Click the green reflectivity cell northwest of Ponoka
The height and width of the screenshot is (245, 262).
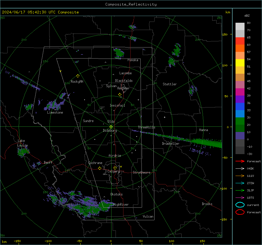click(119, 53)
